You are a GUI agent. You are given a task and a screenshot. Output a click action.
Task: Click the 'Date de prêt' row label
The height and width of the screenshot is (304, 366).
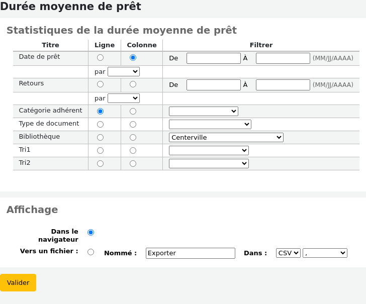point(39,57)
